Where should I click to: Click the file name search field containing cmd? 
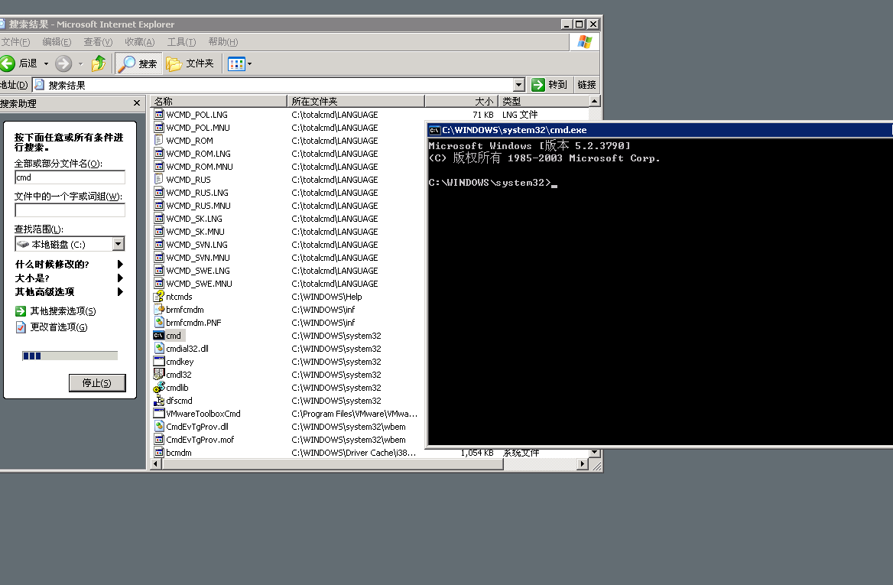70,177
